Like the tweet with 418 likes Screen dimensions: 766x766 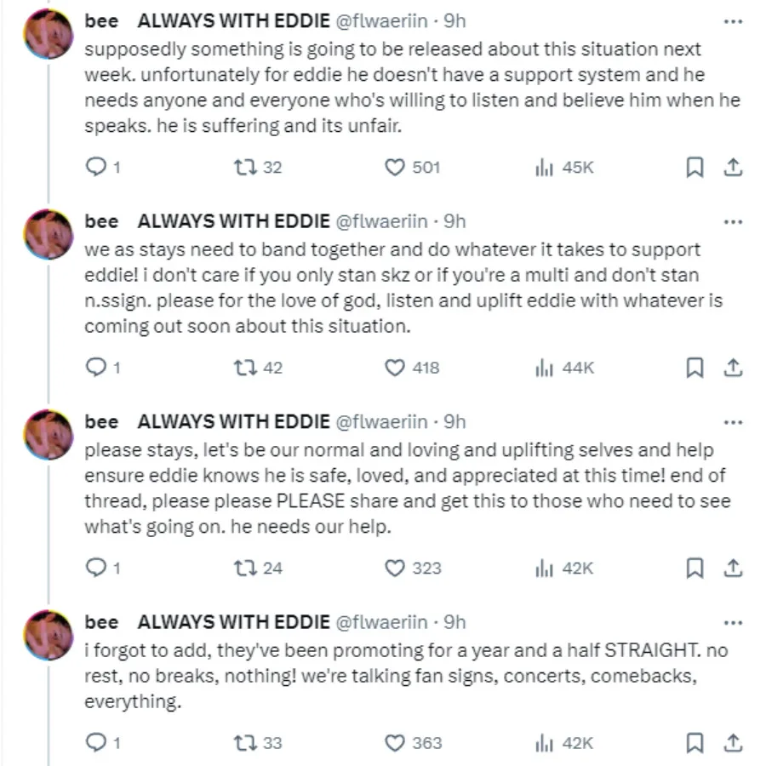[x=394, y=368]
